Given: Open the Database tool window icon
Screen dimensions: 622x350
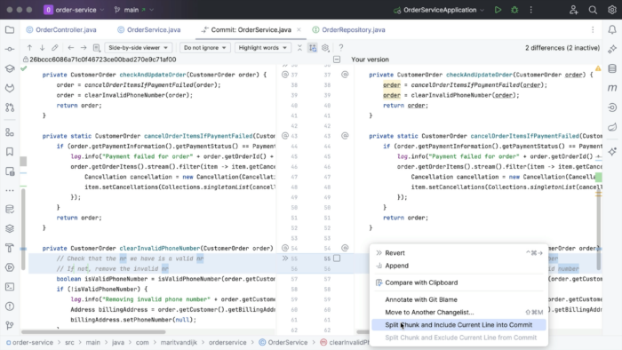Looking at the screenshot, I should pyautogui.click(x=612, y=68).
